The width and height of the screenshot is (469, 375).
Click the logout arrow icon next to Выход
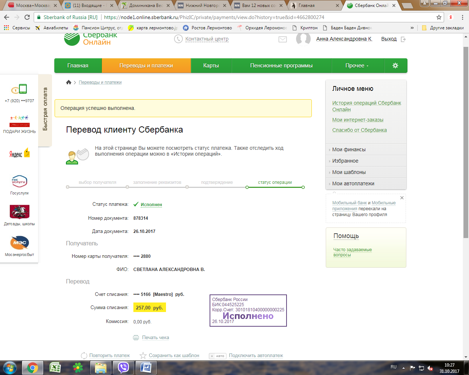403,39
